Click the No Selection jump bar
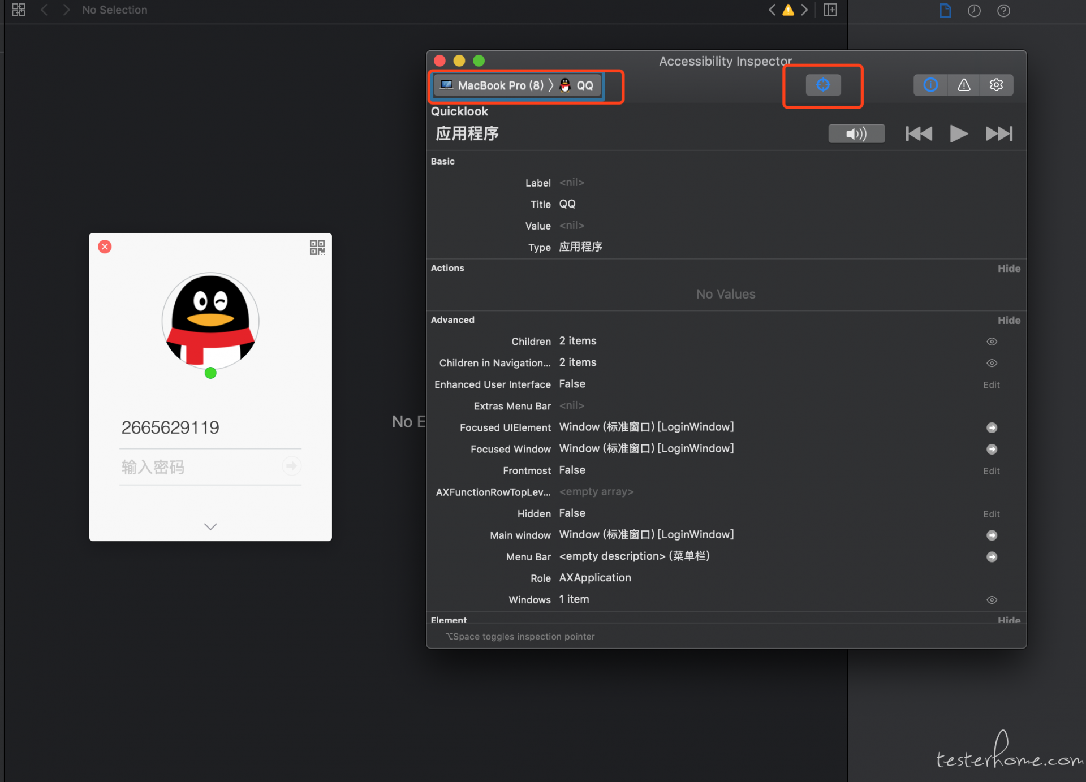 [115, 10]
